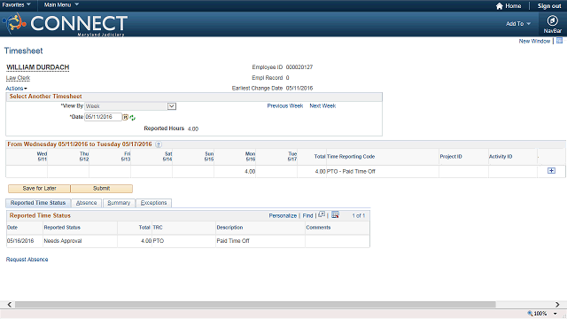Click the Law Clerk job title link
This screenshot has width=567, height=319.
coord(18,78)
